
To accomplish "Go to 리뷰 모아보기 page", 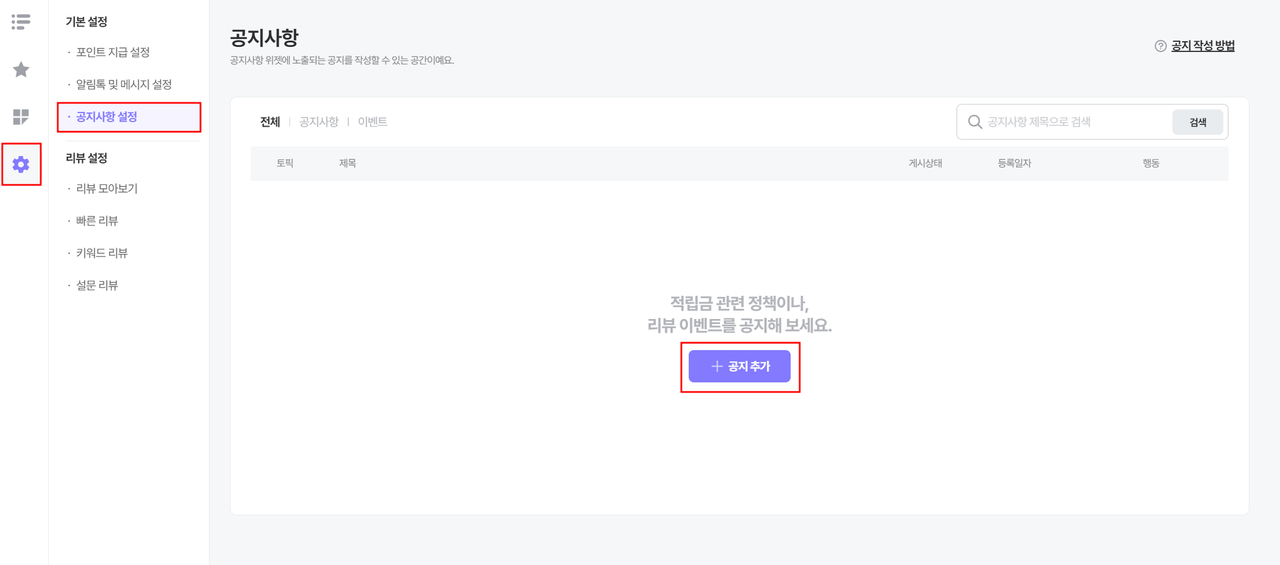I will click(107, 188).
